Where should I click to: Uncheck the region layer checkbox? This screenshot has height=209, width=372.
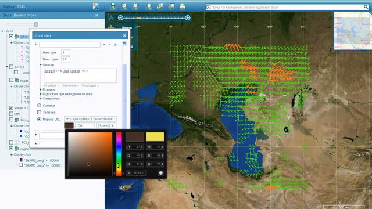[x=11, y=149]
